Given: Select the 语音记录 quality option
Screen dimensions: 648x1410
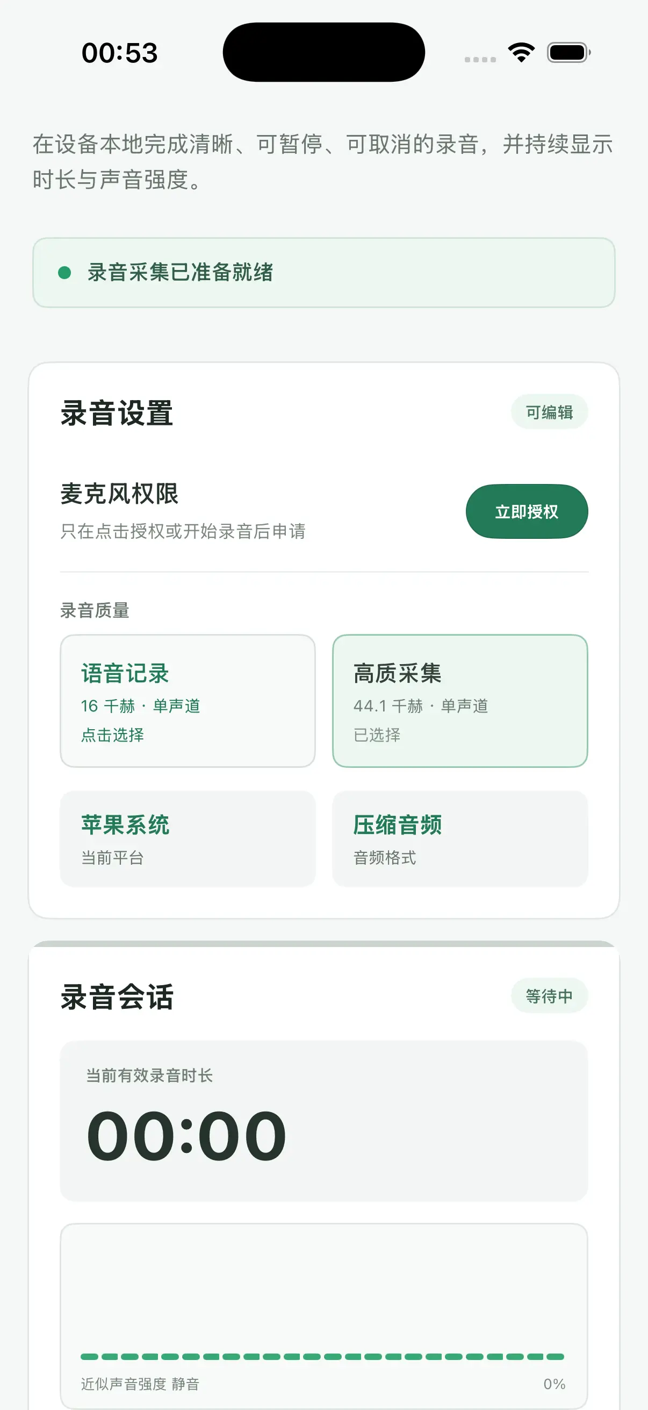Looking at the screenshot, I should pyautogui.click(x=188, y=701).
